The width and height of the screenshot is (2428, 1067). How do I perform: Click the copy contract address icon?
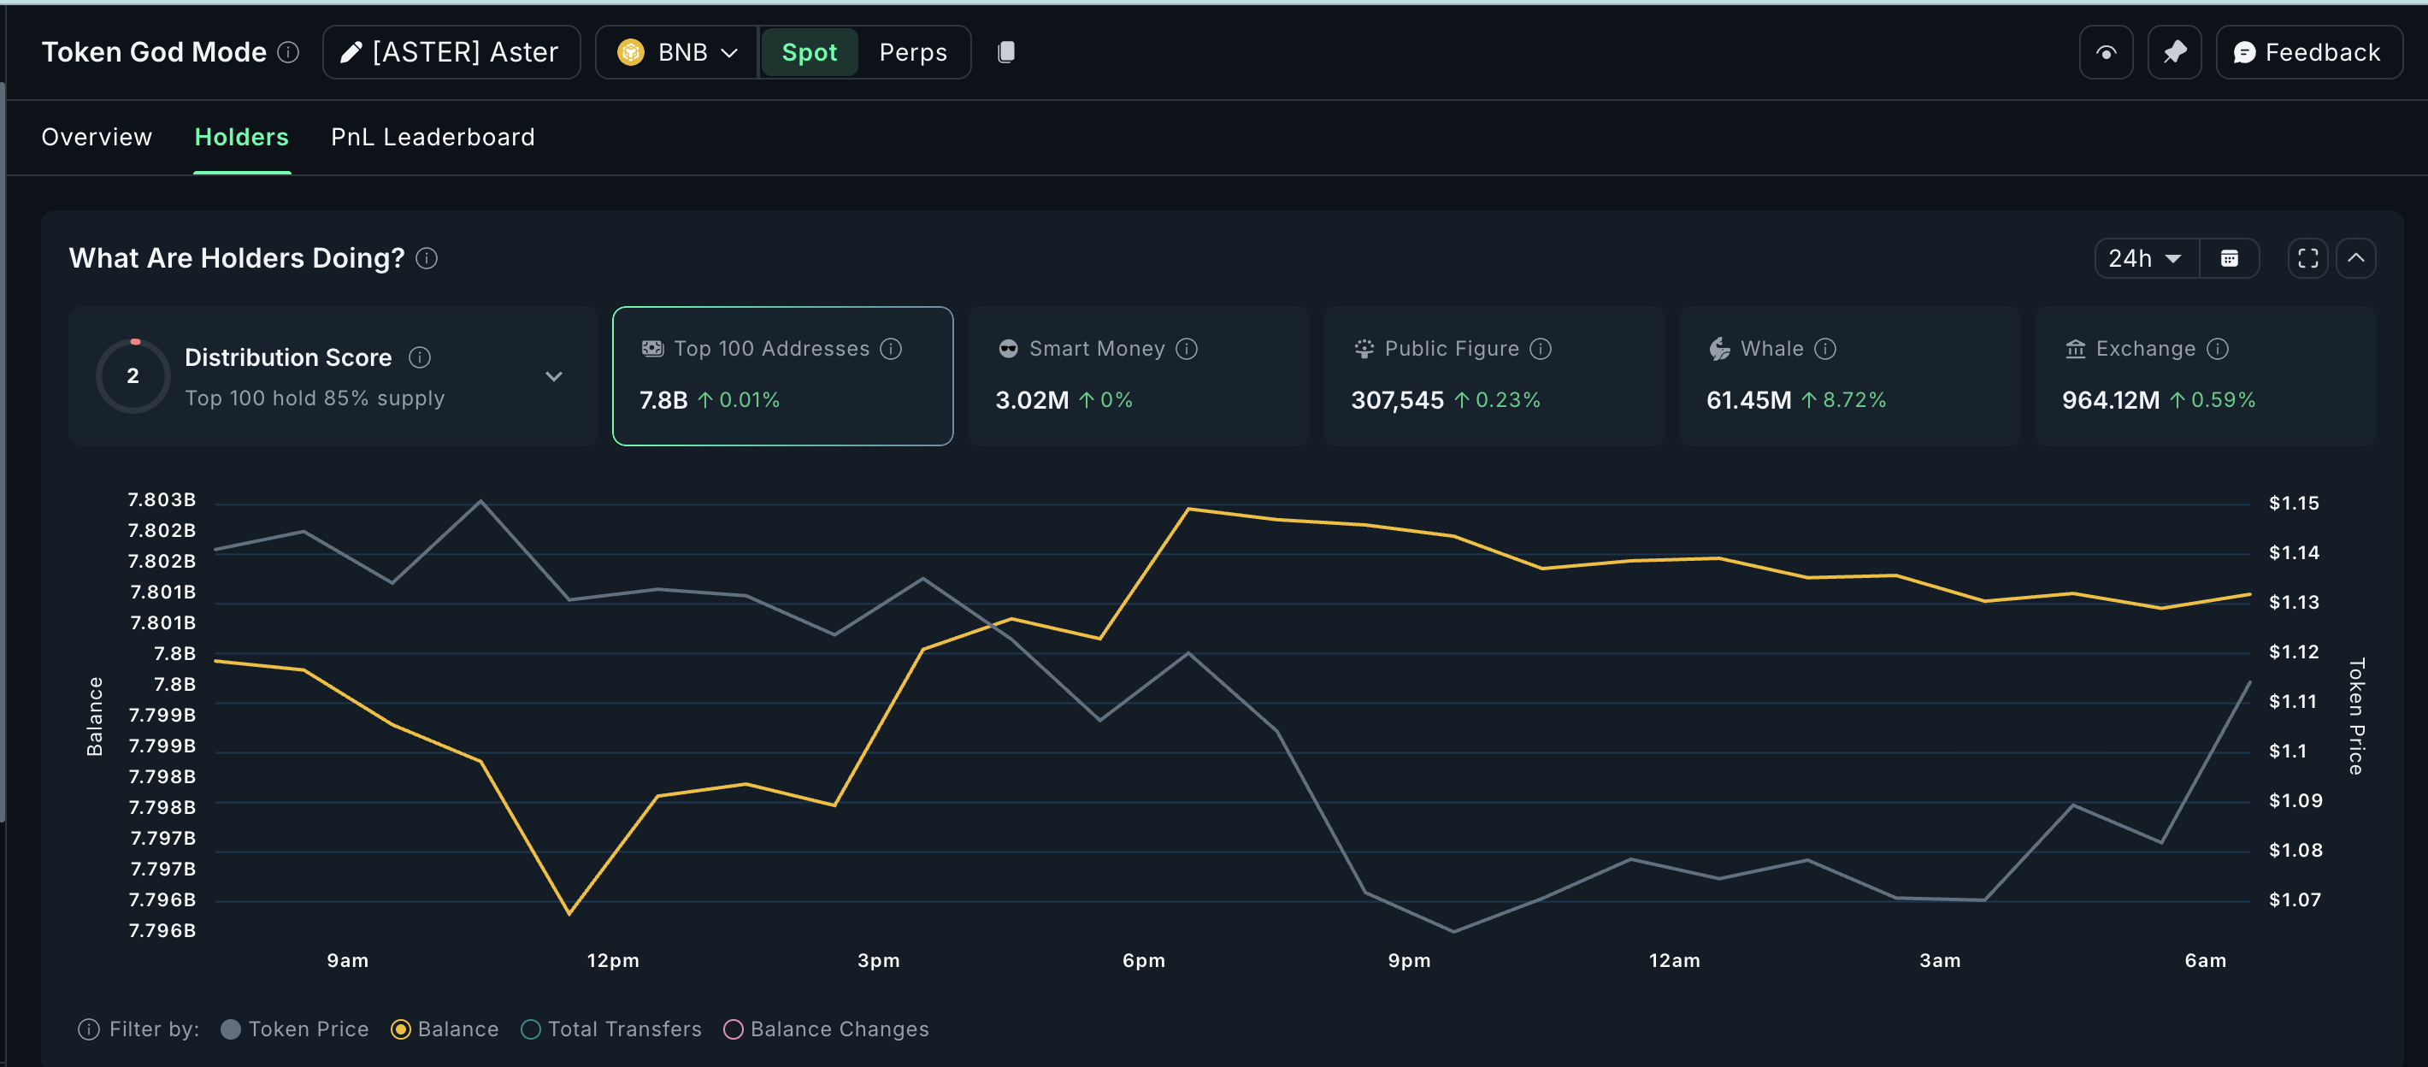click(x=1005, y=52)
